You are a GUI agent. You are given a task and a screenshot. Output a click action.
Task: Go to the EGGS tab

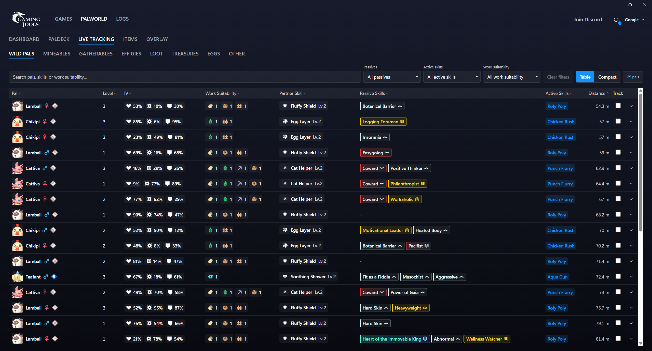tap(213, 54)
